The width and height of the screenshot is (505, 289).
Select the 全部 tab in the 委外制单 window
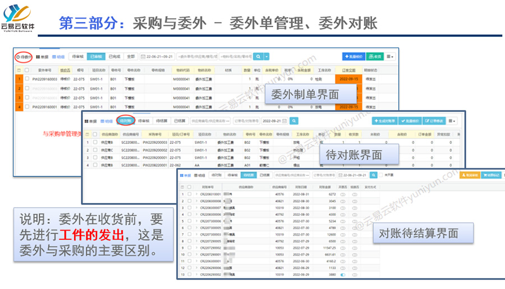131,57
